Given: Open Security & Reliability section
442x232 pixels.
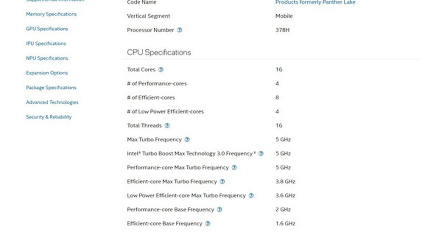Looking at the screenshot, I should point(49,117).
